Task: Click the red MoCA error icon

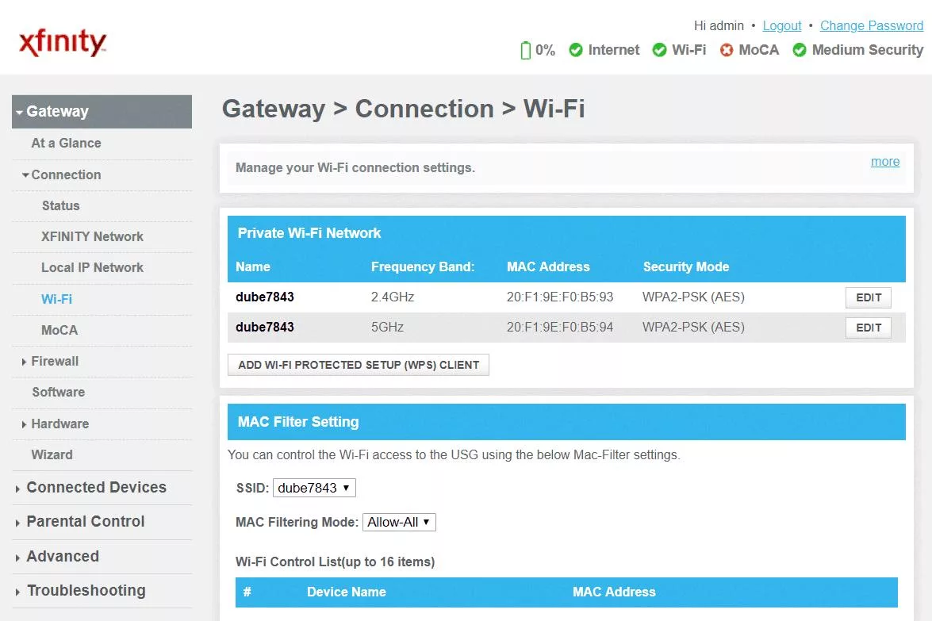Action: coord(726,50)
